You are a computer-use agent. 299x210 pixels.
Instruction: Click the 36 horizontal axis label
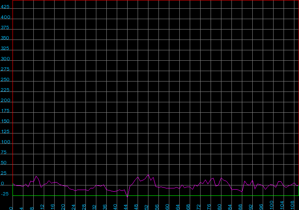tap(105, 207)
